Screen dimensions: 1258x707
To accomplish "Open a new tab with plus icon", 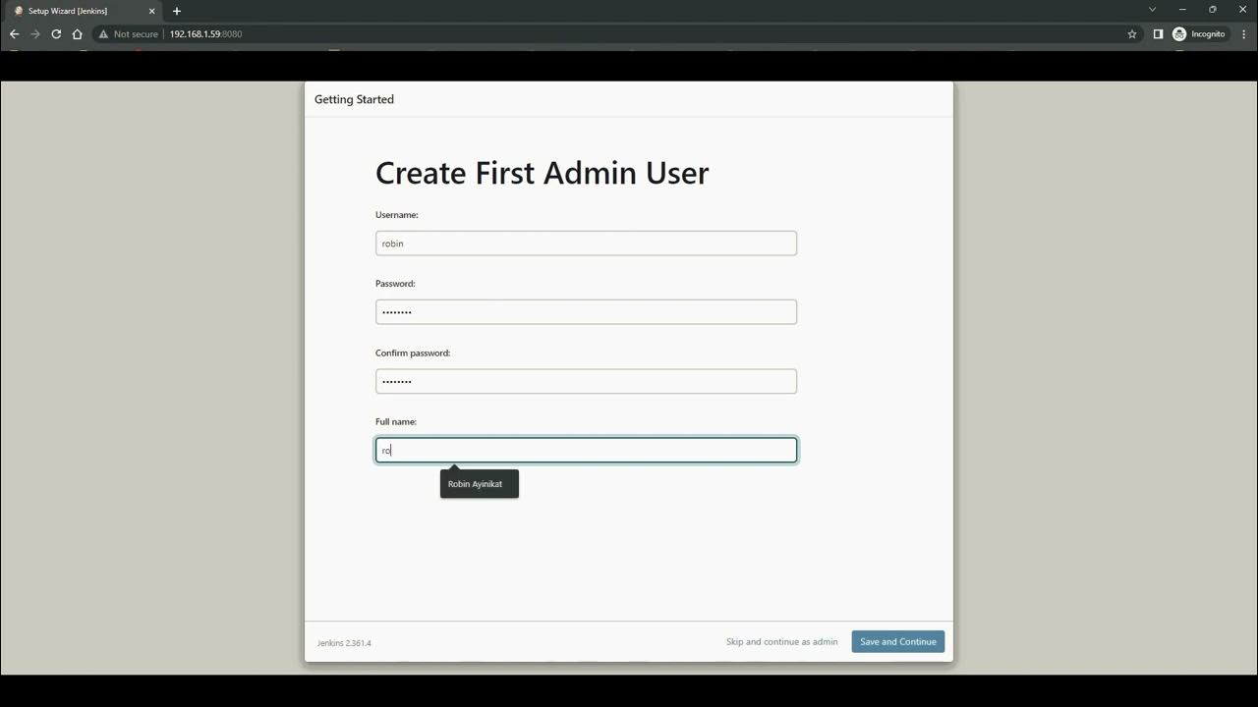I will [x=177, y=11].
